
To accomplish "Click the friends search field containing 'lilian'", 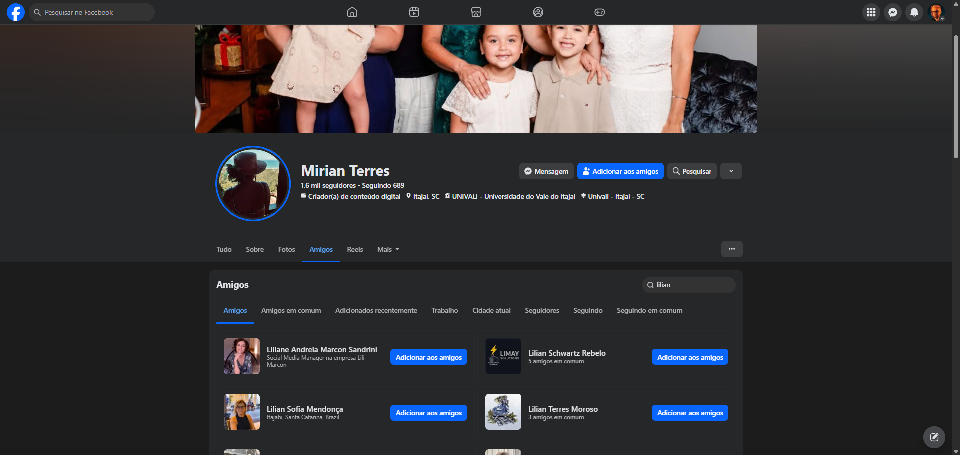I will click(689, 285).
